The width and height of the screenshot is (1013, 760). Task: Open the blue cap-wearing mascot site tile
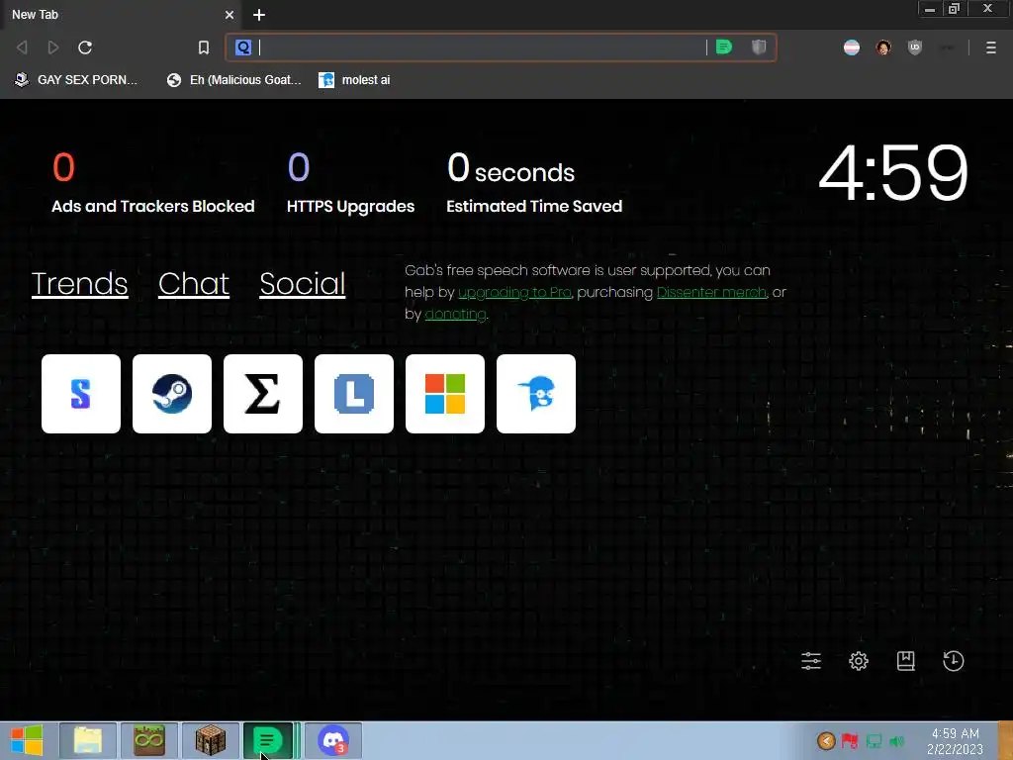pos(536,394)
